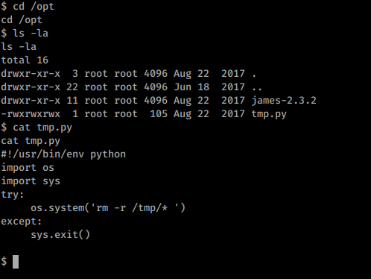The height and width of the screenshot is (279, 371).
Task: Click the os.system rm command line
Action: pyautogui.click(x=108, y=207)
